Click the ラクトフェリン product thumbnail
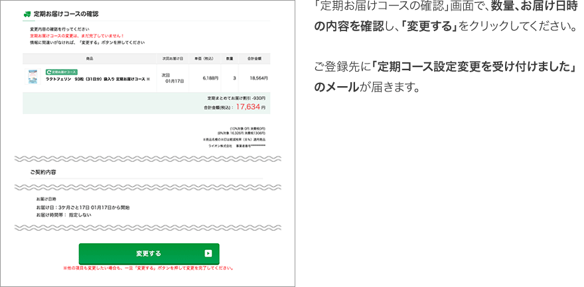Screen dimensions: 584x287 (33, 77)
